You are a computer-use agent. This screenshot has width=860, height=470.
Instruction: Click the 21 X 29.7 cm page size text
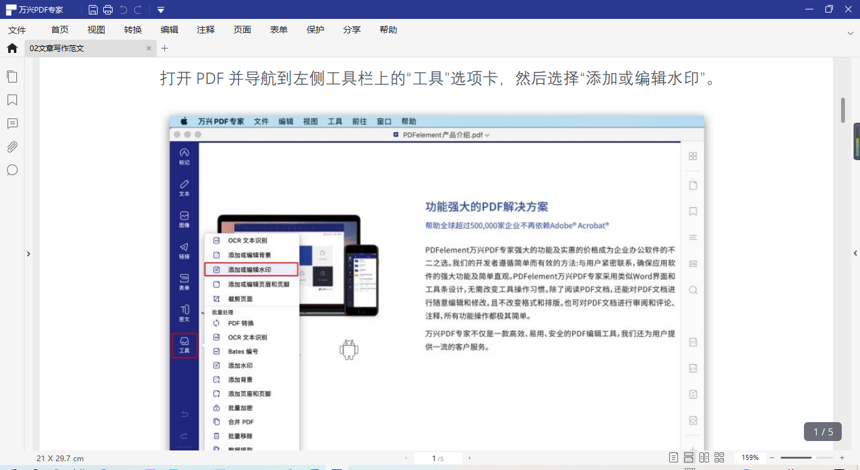point(60,458)
